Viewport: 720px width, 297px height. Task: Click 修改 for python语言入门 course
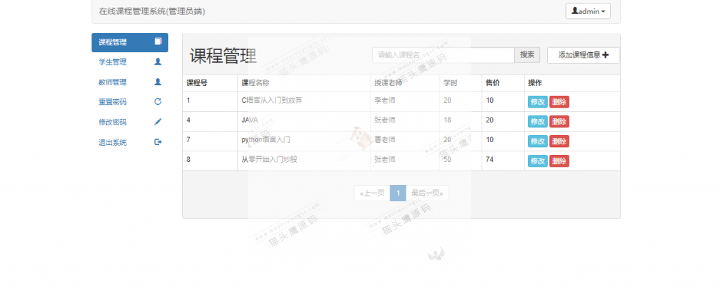[538, 141]
